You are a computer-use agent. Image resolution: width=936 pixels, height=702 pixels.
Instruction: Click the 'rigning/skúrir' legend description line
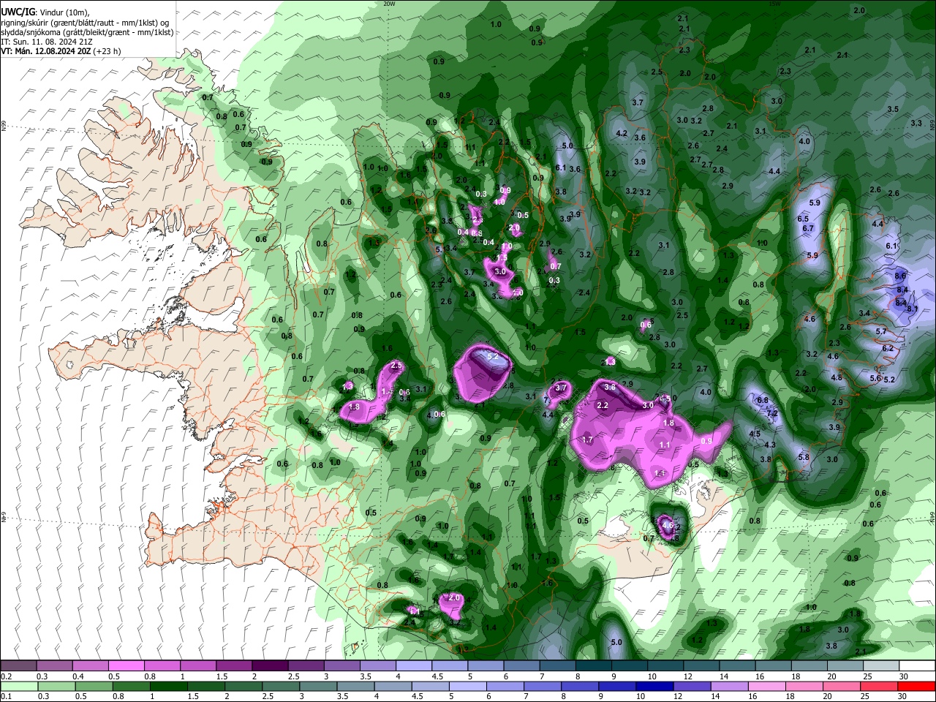(84, 23)
